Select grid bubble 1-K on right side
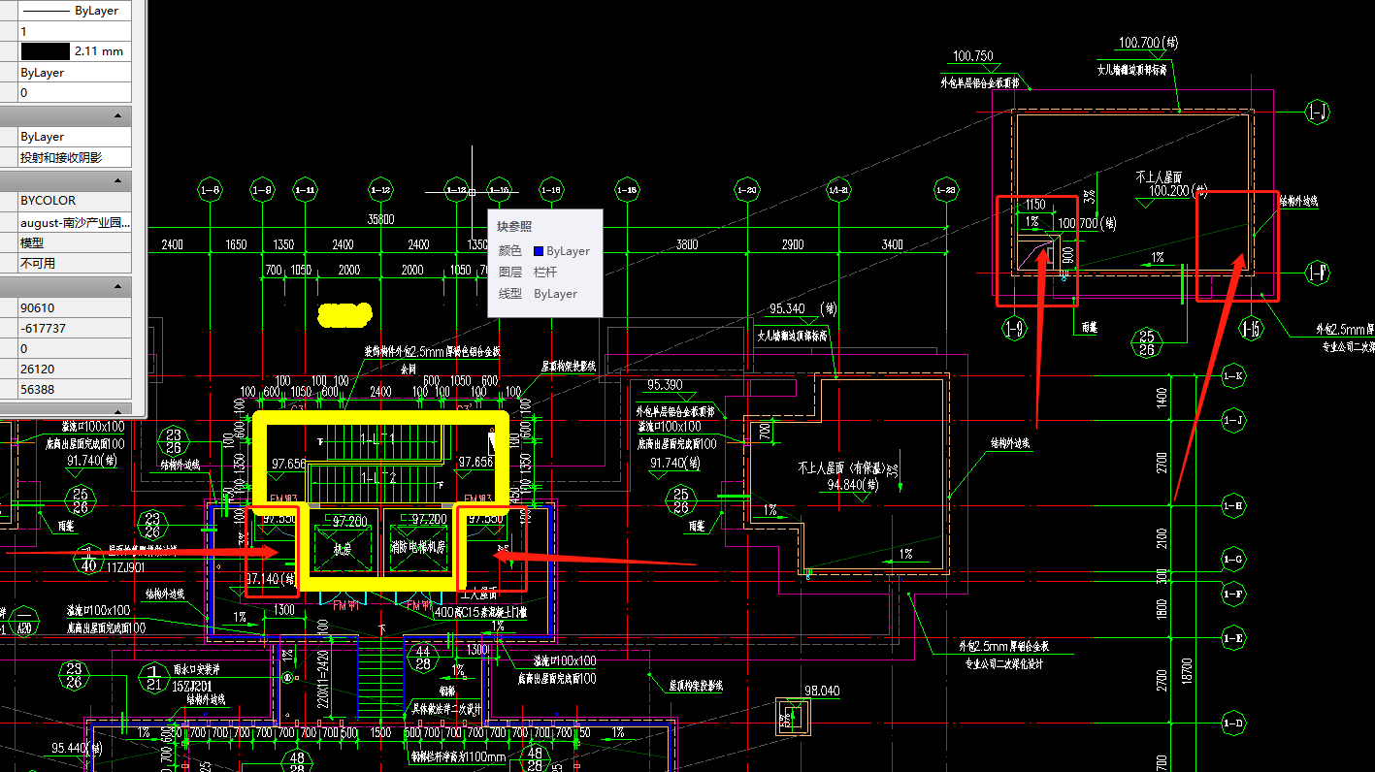The width and height of the screenshot is (1375, 772). [1234, 375]
